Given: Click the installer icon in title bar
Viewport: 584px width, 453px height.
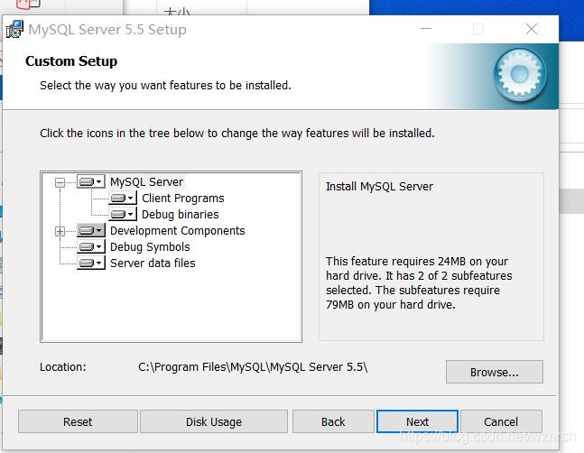Looking at the screenshot, I should [15, 30].
